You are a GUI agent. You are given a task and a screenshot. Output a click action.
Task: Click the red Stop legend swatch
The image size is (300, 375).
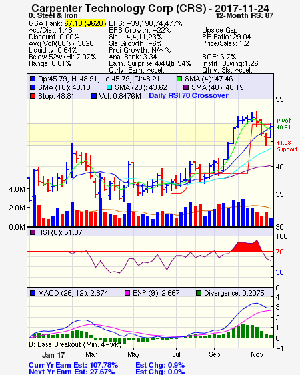pyautogui.click(x=33, y=96)
